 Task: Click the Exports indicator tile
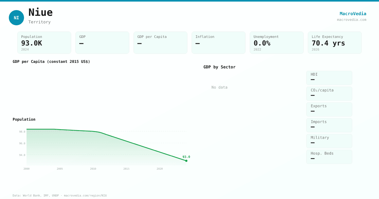click(329, 109)
